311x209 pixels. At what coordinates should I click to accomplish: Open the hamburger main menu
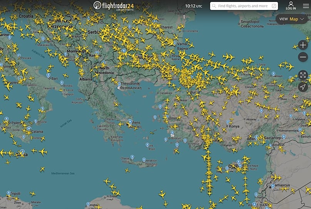(306, 6)
